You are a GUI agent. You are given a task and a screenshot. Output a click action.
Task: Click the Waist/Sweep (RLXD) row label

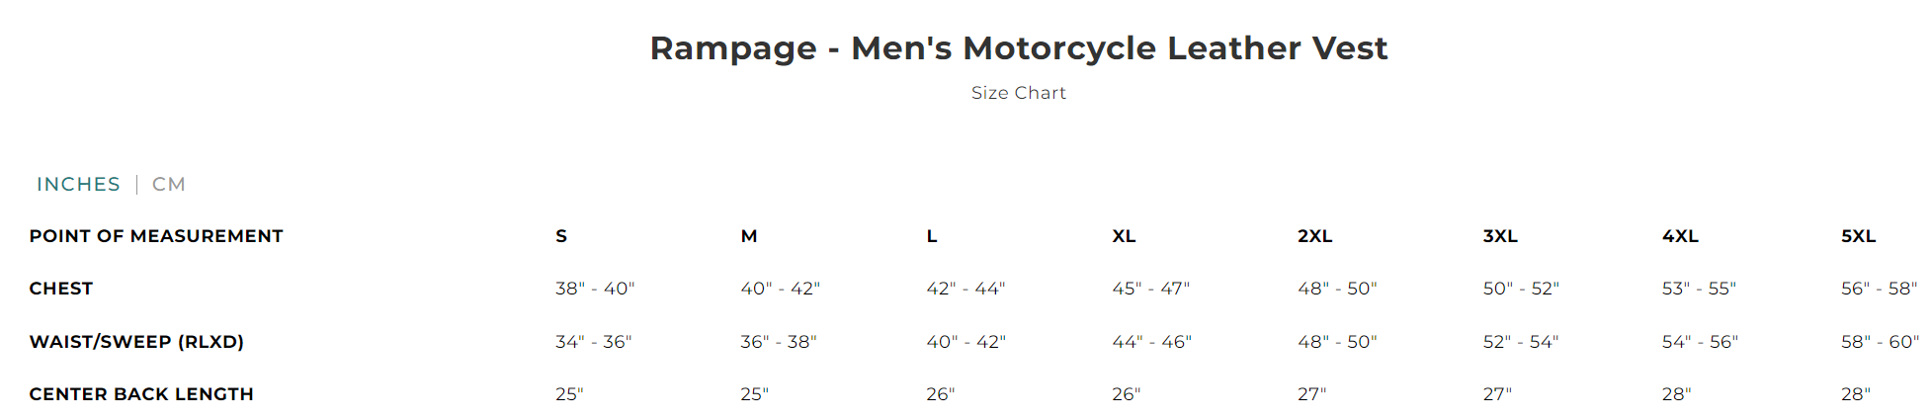coord(136,342)
